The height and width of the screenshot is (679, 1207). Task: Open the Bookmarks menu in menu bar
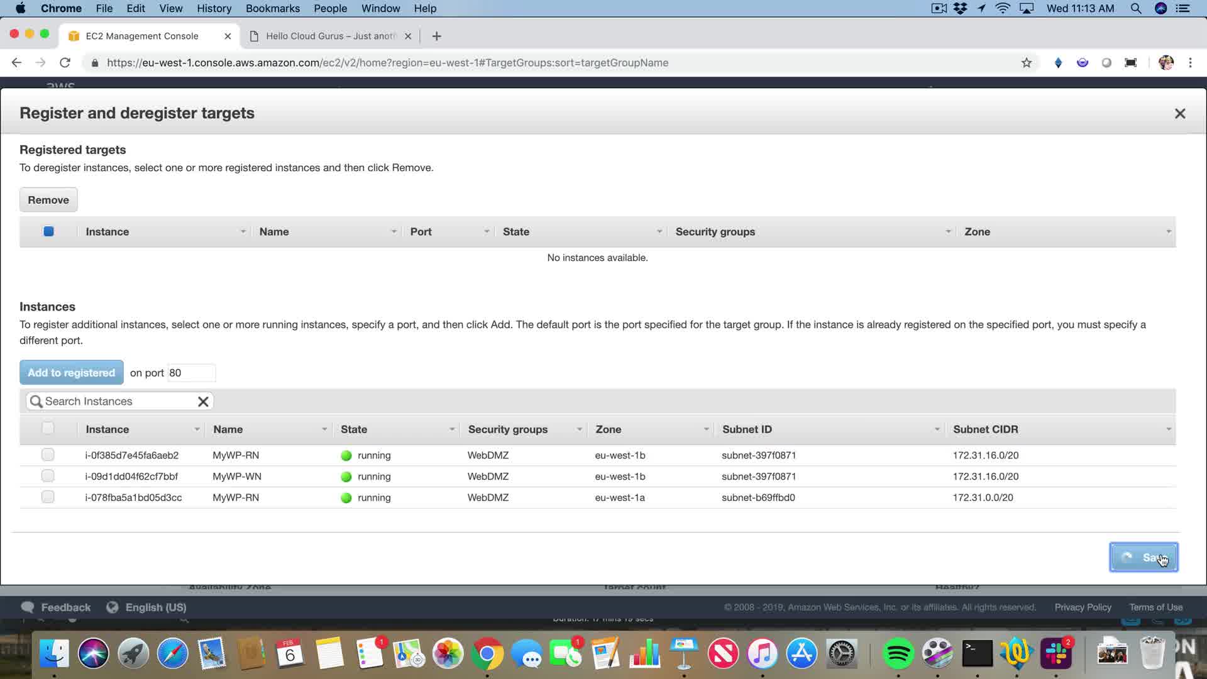(x=272, y=8)
